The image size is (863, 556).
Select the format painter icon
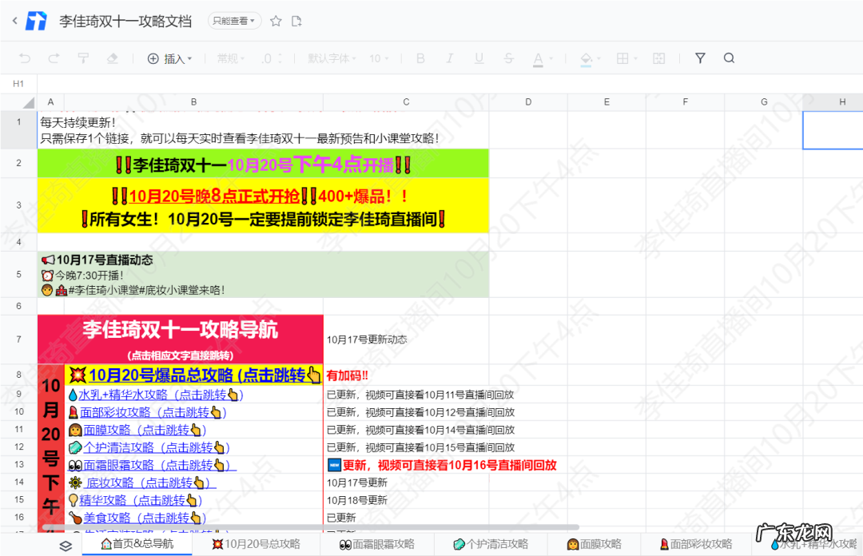(82, 58)
